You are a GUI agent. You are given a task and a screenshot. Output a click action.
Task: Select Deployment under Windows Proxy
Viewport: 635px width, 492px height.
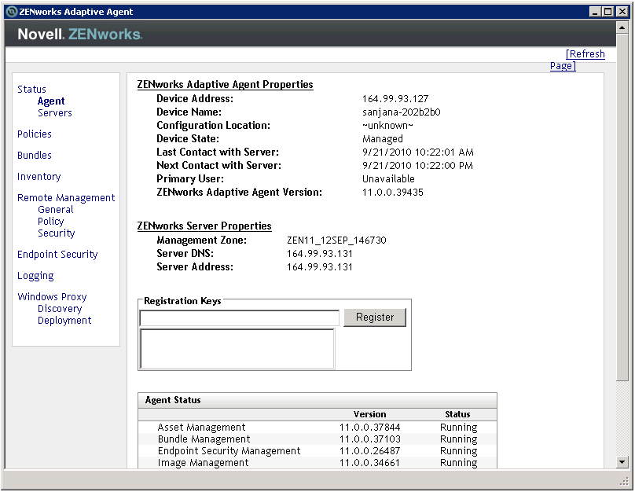click(x=64, y=321)
